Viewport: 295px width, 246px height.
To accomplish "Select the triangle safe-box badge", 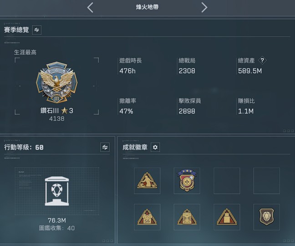I will 187,217.
